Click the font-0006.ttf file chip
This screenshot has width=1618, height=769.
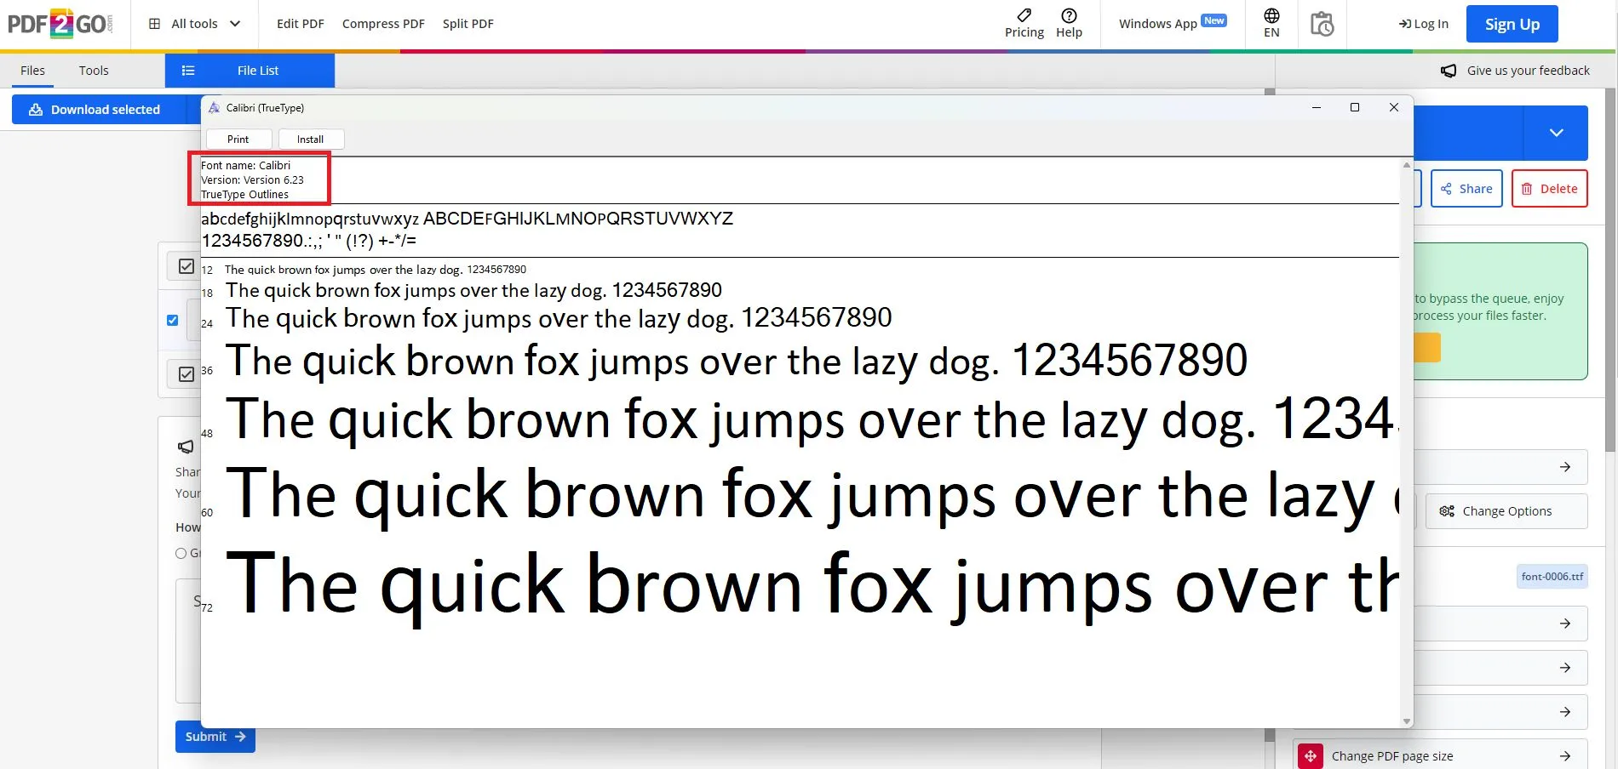[x=1552, y=576]
